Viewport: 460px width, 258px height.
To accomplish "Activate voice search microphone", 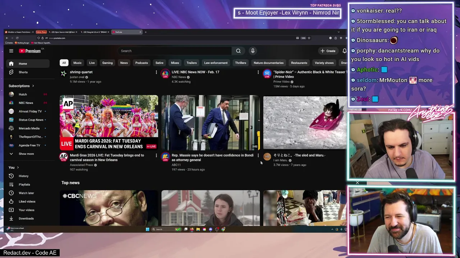I will 253,51.
